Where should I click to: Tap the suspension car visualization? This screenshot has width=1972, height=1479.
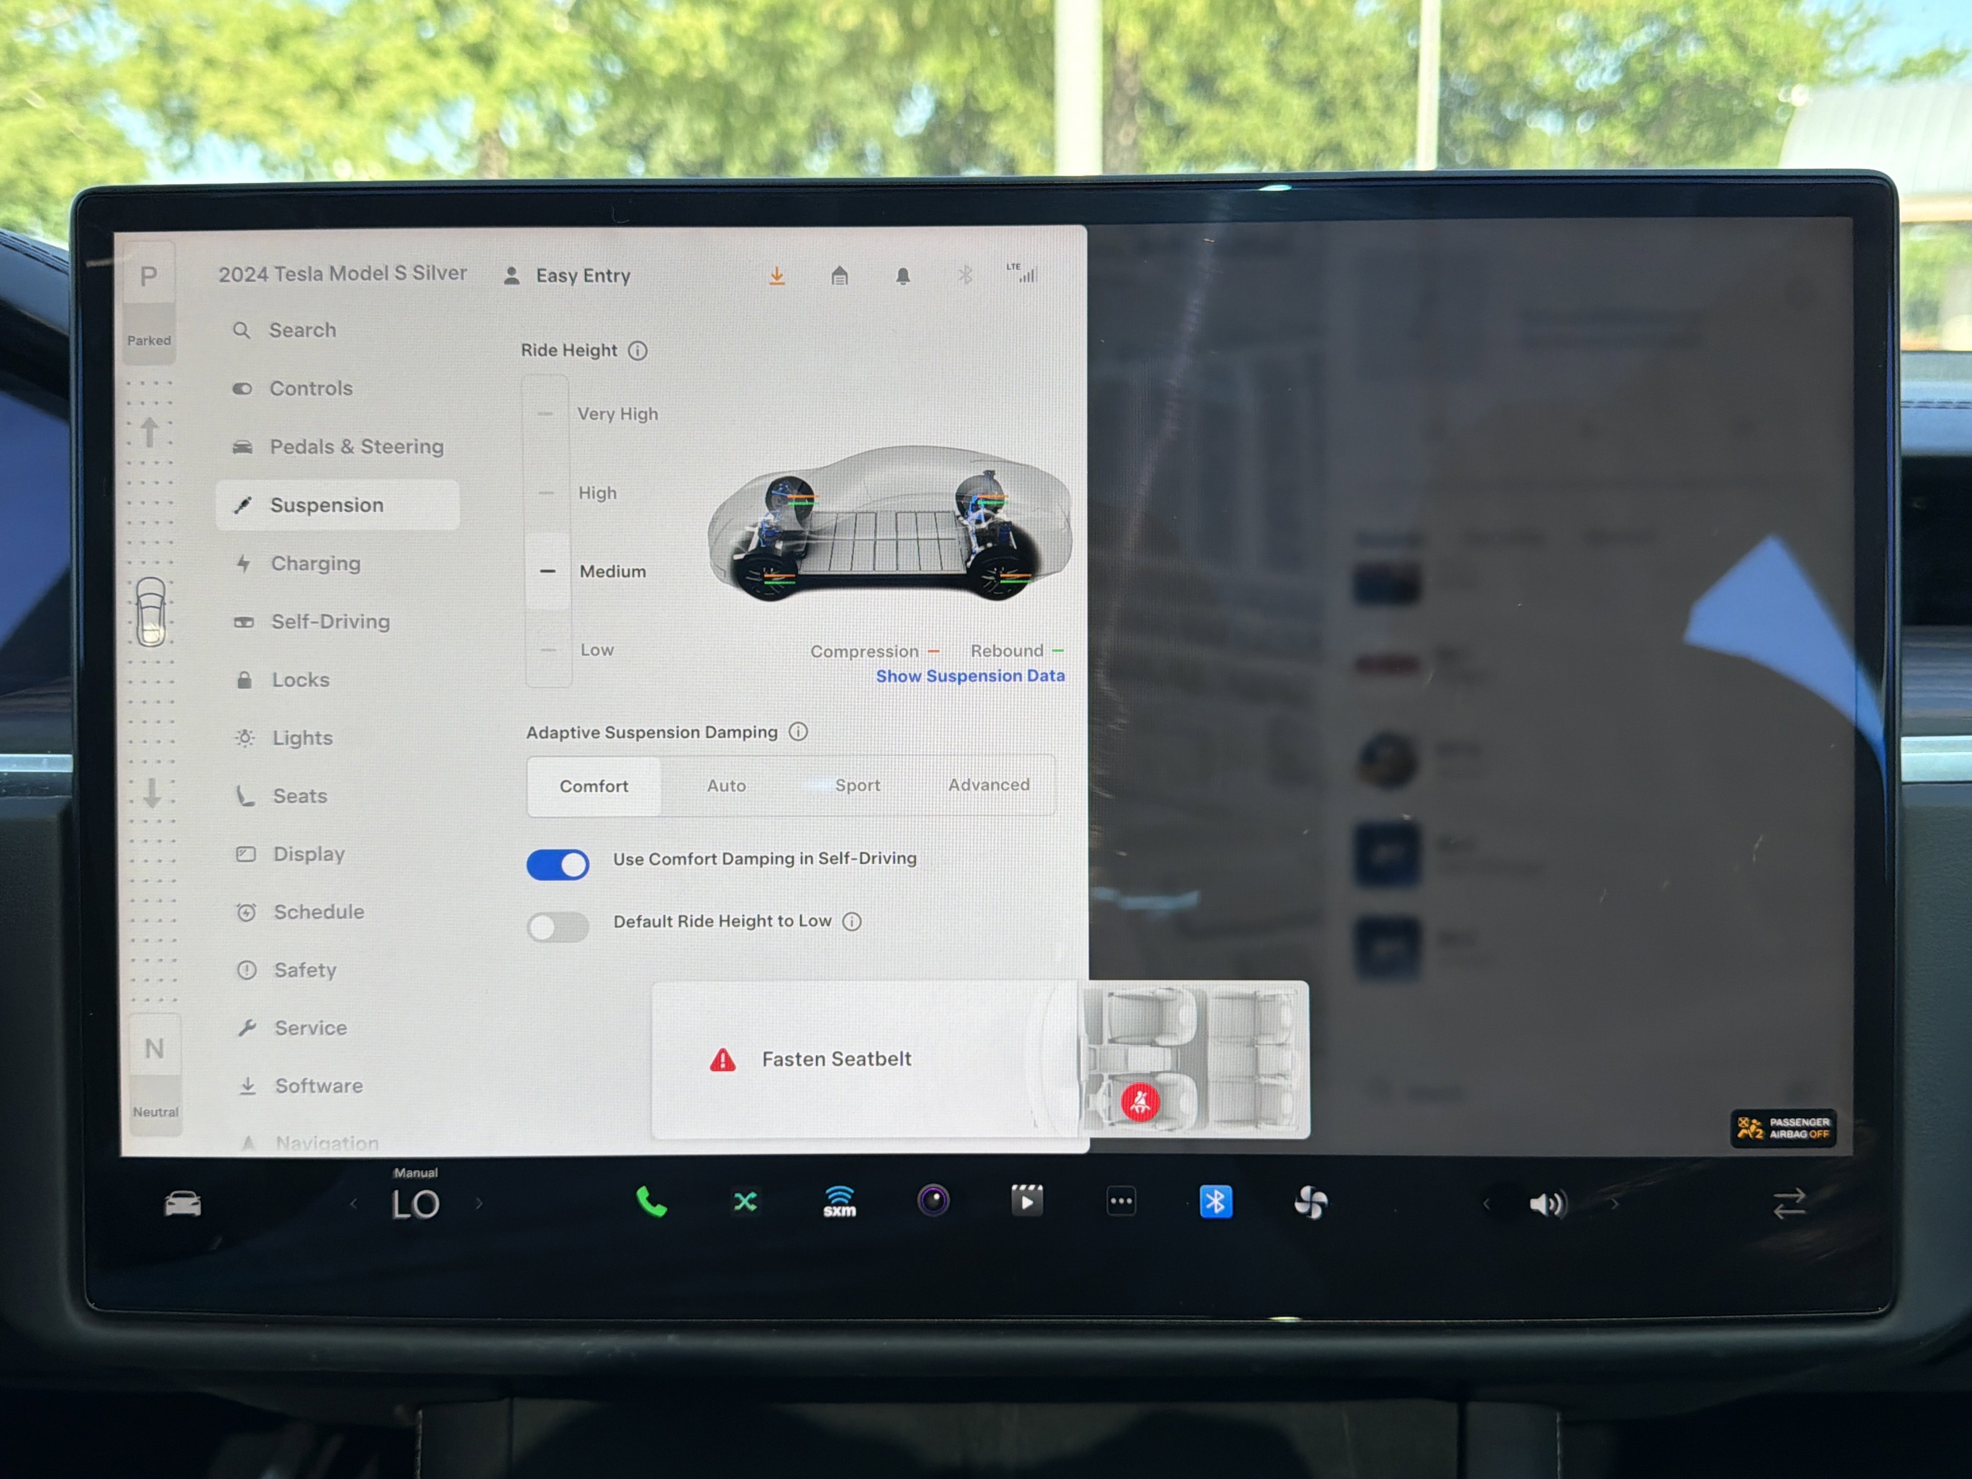tap(889, 524)
